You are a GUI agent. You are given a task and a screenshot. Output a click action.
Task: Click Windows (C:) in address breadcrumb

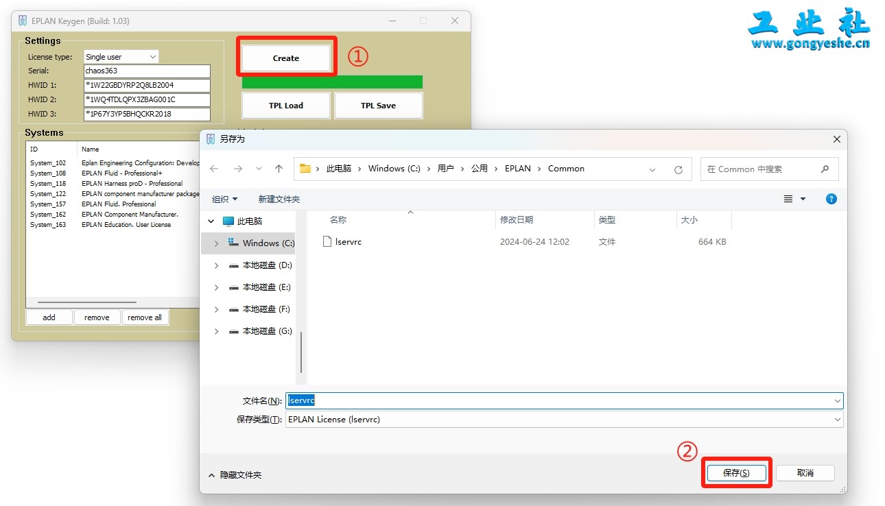(394, 169)
